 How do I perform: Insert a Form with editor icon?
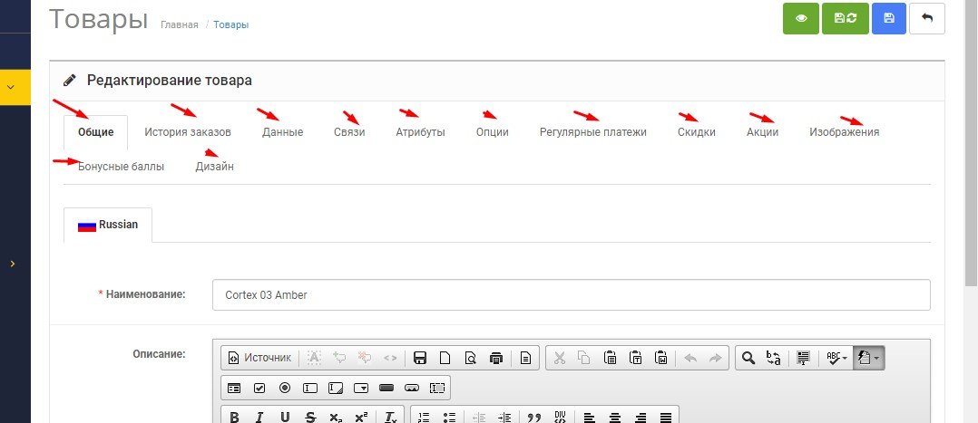pyautogui.click(x=234, y=388)
